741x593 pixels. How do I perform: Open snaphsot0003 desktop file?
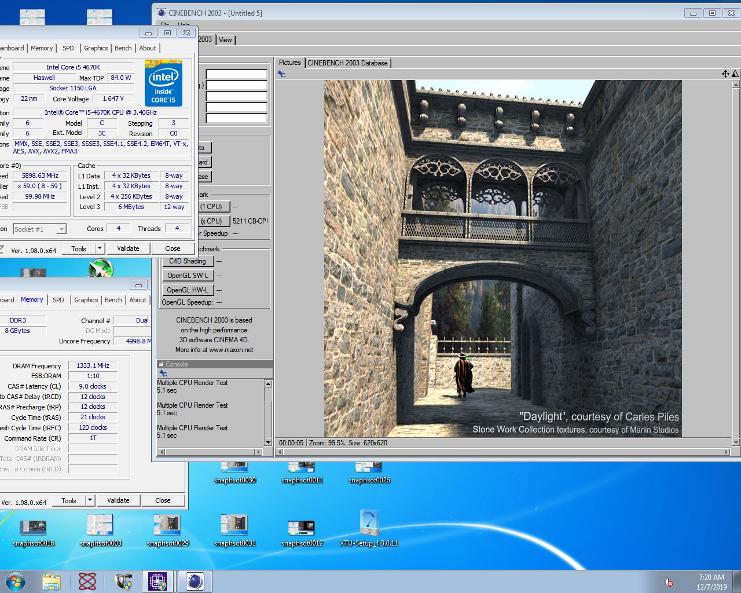point(100,530)
